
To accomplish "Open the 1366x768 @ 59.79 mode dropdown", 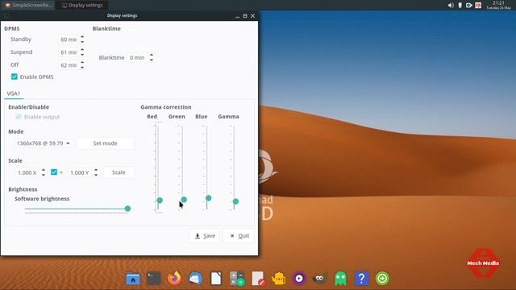I will click(43, 143).
